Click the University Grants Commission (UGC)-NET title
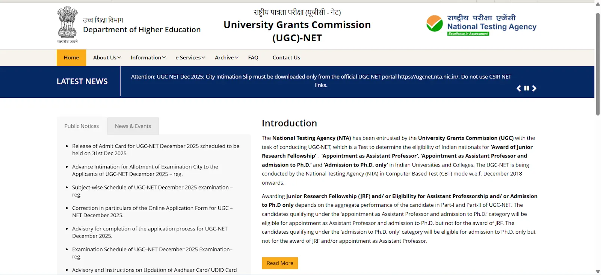Viewport: 601px width, 275px height. (x=297, y=31)
